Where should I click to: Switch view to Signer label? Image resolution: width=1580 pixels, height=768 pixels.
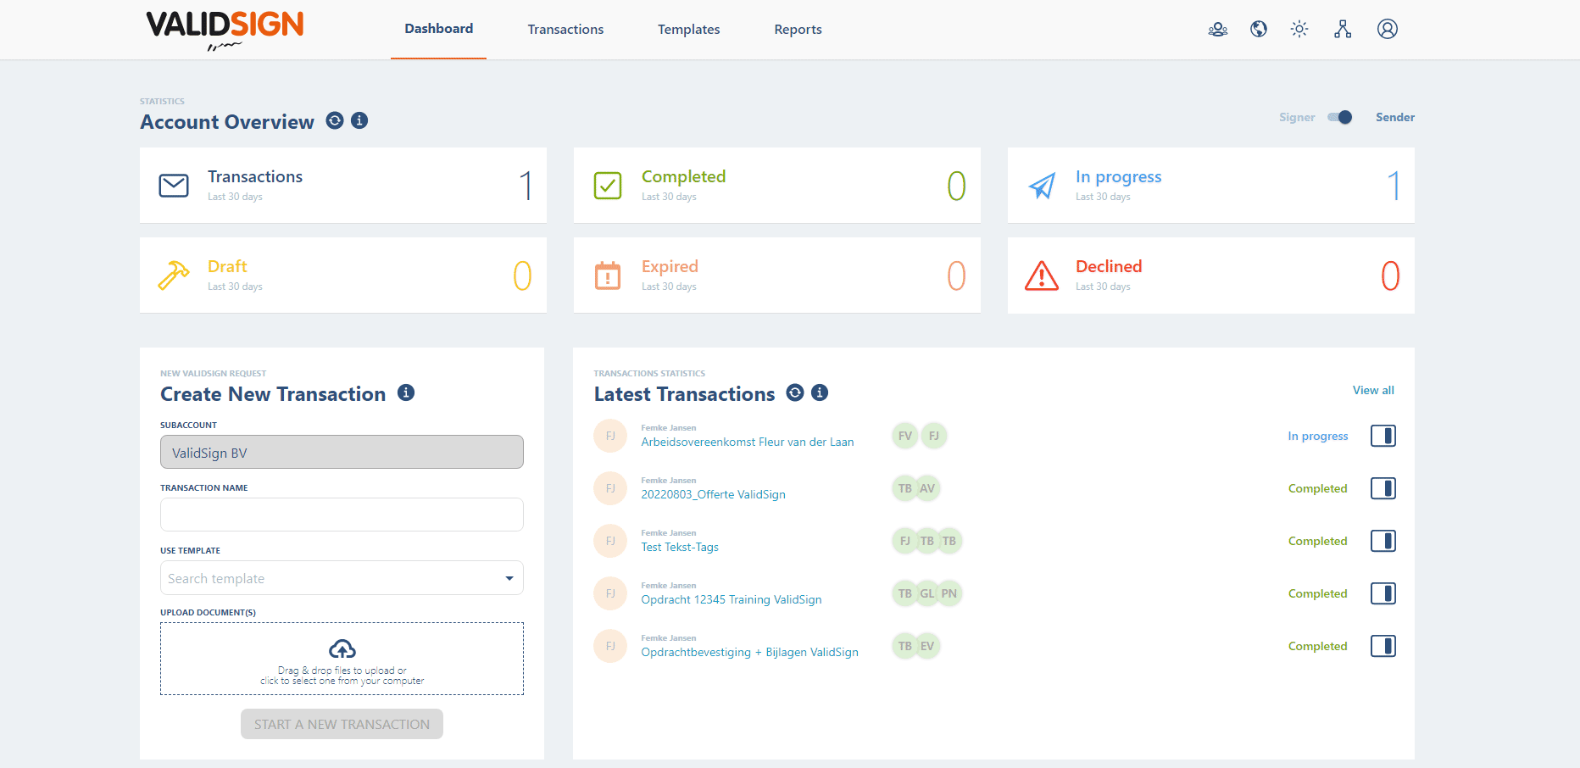point(1297,117)
